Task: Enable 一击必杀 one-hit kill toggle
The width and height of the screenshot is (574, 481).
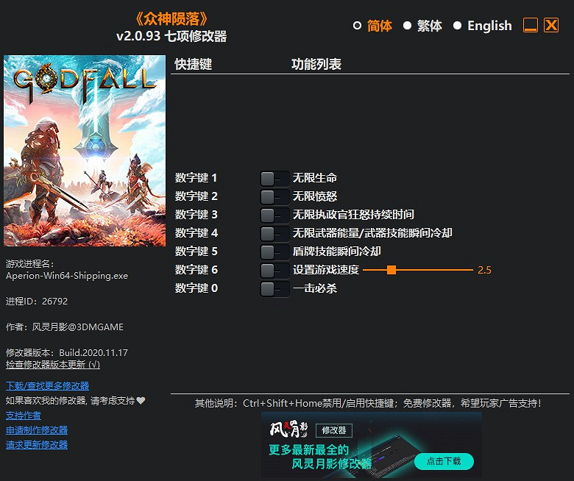Action: 274,288
